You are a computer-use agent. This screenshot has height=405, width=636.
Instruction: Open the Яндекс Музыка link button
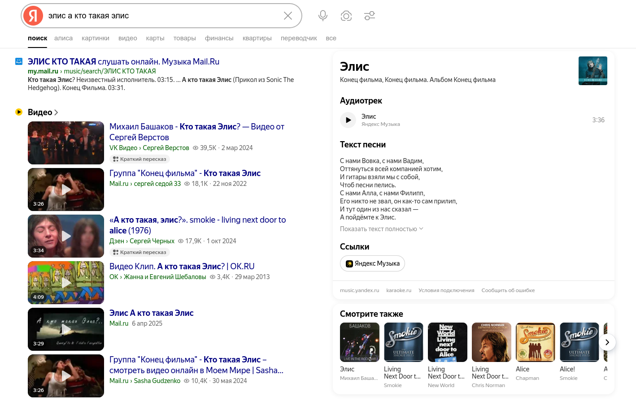pos(372,263)
